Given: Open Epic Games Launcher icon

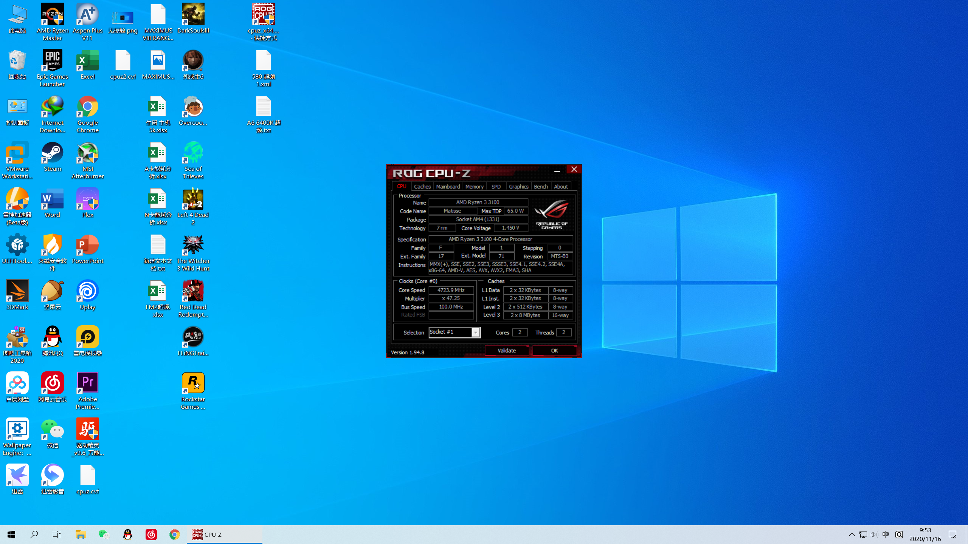Looking at the screenshot, I should point(53,68).
